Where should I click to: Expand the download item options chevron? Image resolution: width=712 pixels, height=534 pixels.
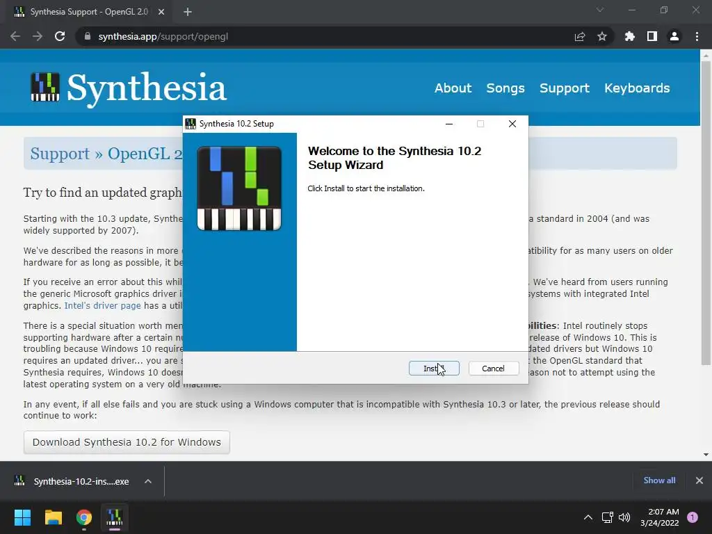click(x=148, y=481)
